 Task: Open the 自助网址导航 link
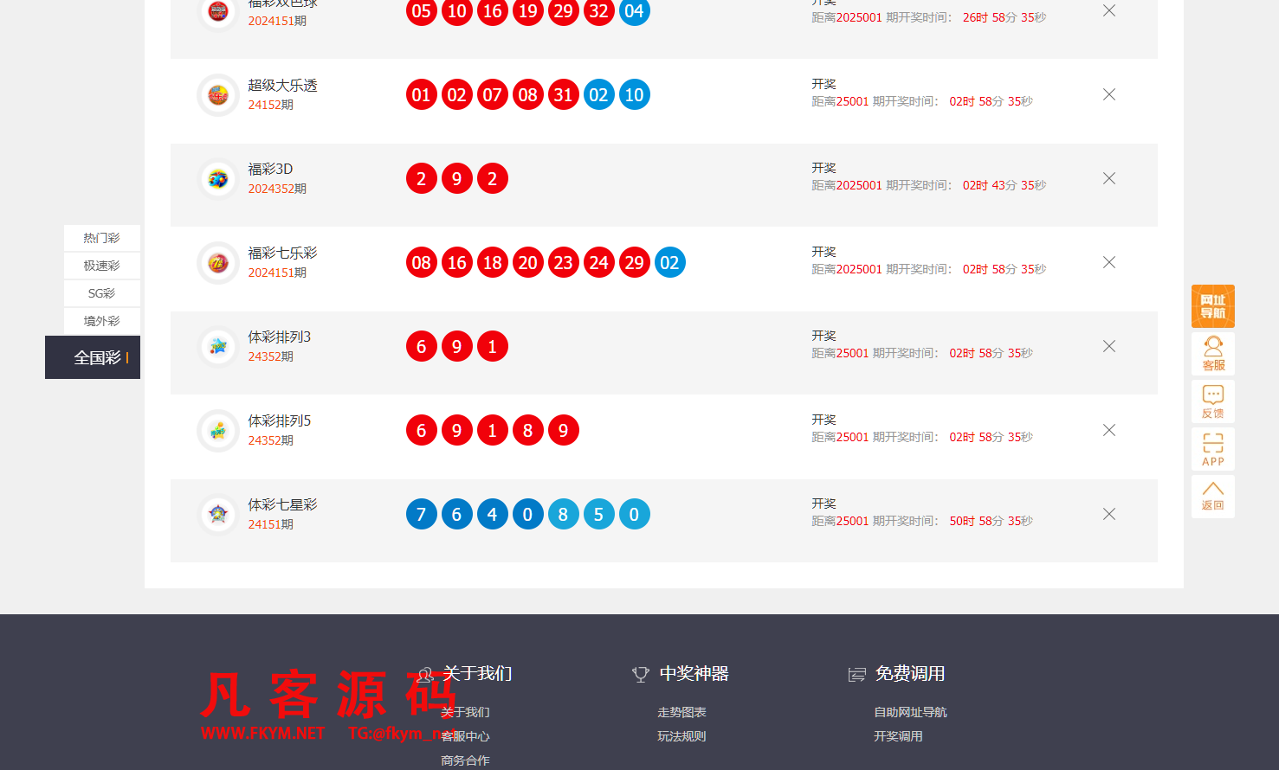(x=909, y=711)
